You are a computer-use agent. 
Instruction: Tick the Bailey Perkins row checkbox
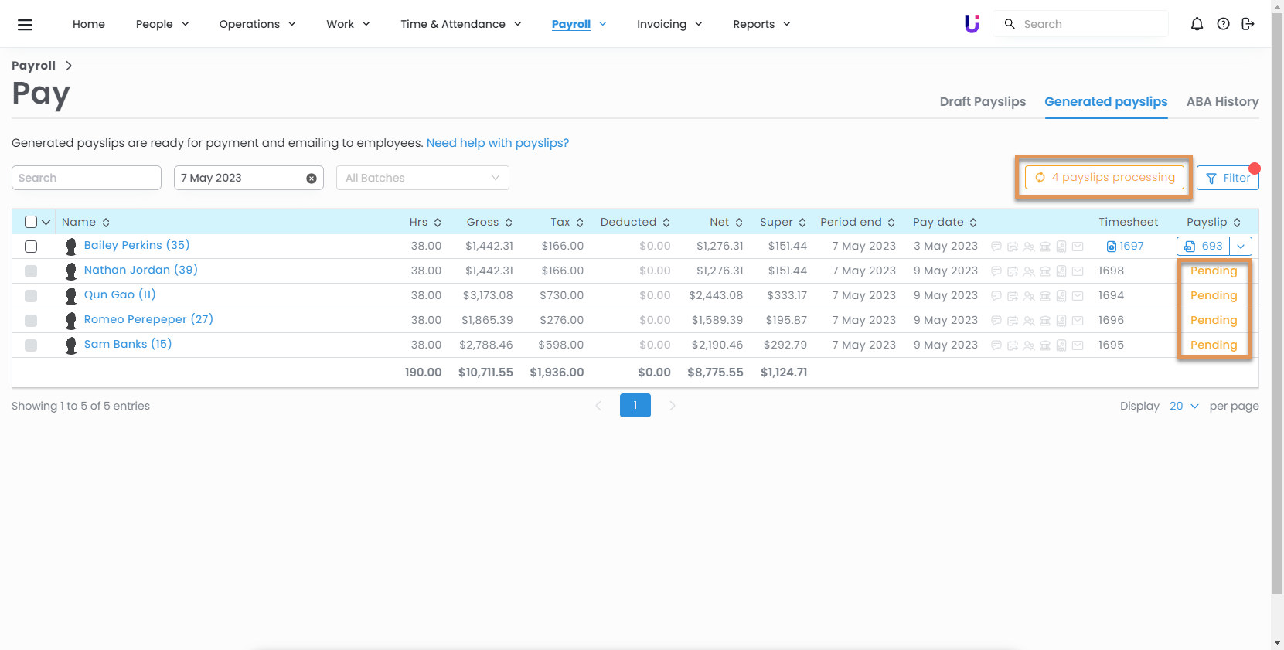[31, 247]
